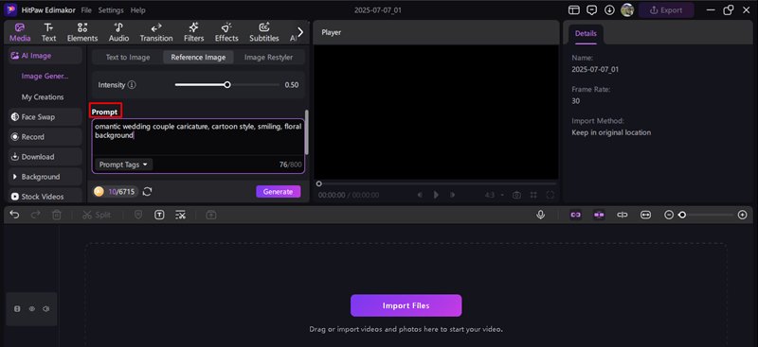Zoom out timeline with minus icon
This screenshot has height=347, width=758.
[x=669, y=215]
